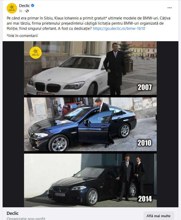Click the post timestamp 2z
The image size is (181, 220).
(x=21, y=11)
